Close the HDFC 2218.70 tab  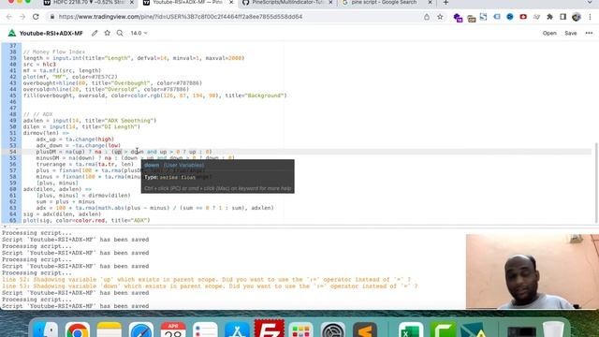coord(132,3)
